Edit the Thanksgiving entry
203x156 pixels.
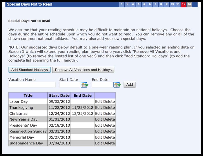[x=99, y=107]
